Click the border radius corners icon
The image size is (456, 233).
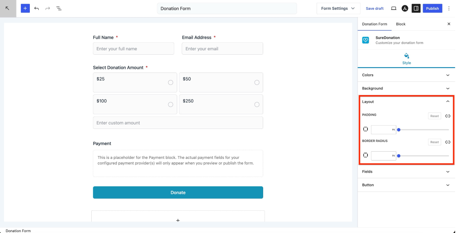[x=366, y=156]
